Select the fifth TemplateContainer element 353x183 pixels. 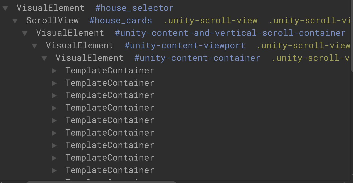(109, 120)
